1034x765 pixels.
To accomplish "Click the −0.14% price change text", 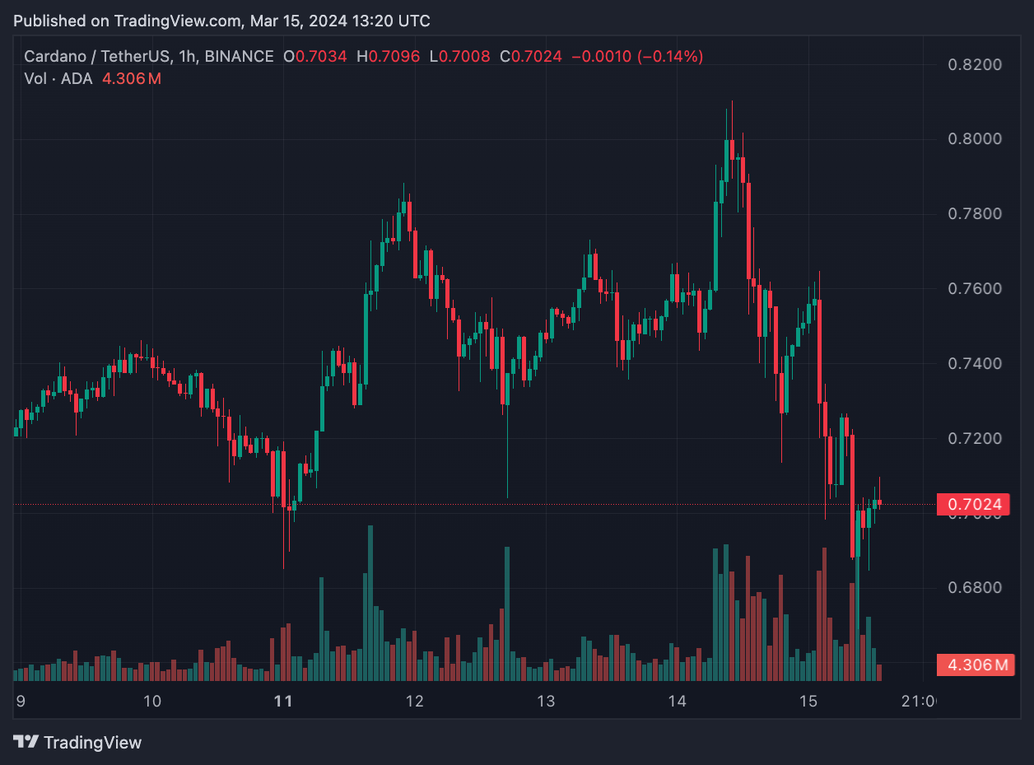I will pyautogui.click(x=672, y=57).
